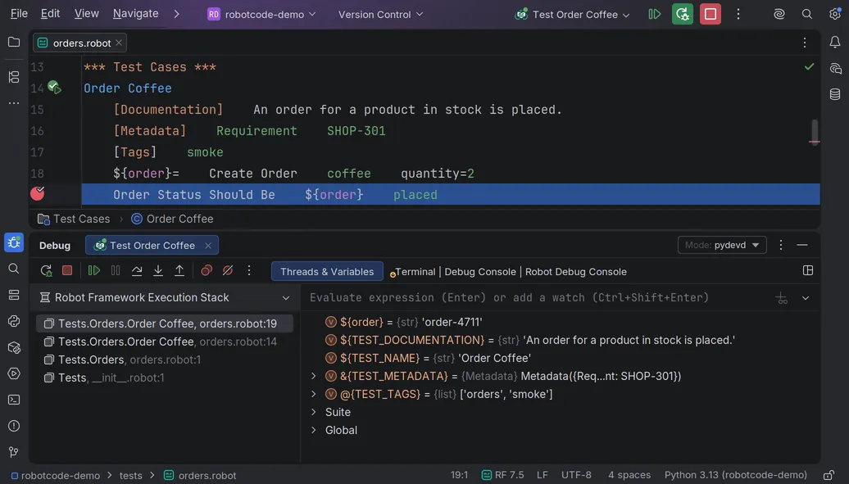Click the Test Cases breadcrumb
849x484 pixels.
coord(74,219)
